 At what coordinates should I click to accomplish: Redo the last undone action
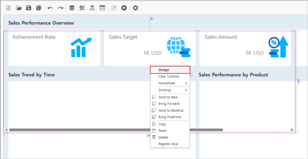click(x=60, y=8)
